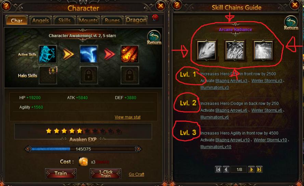Image resolution: width=304 pixels, height=186 pixels.
Task: Click the Train button
Action: 61,173
